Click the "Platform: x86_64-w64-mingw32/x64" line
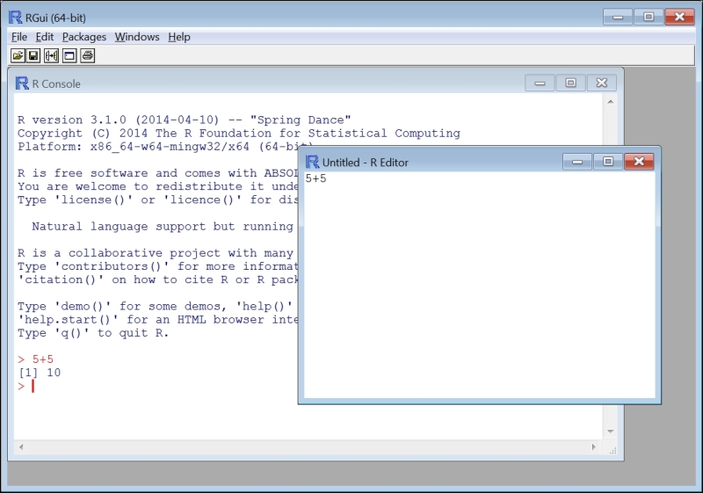 tap(165, 147)
